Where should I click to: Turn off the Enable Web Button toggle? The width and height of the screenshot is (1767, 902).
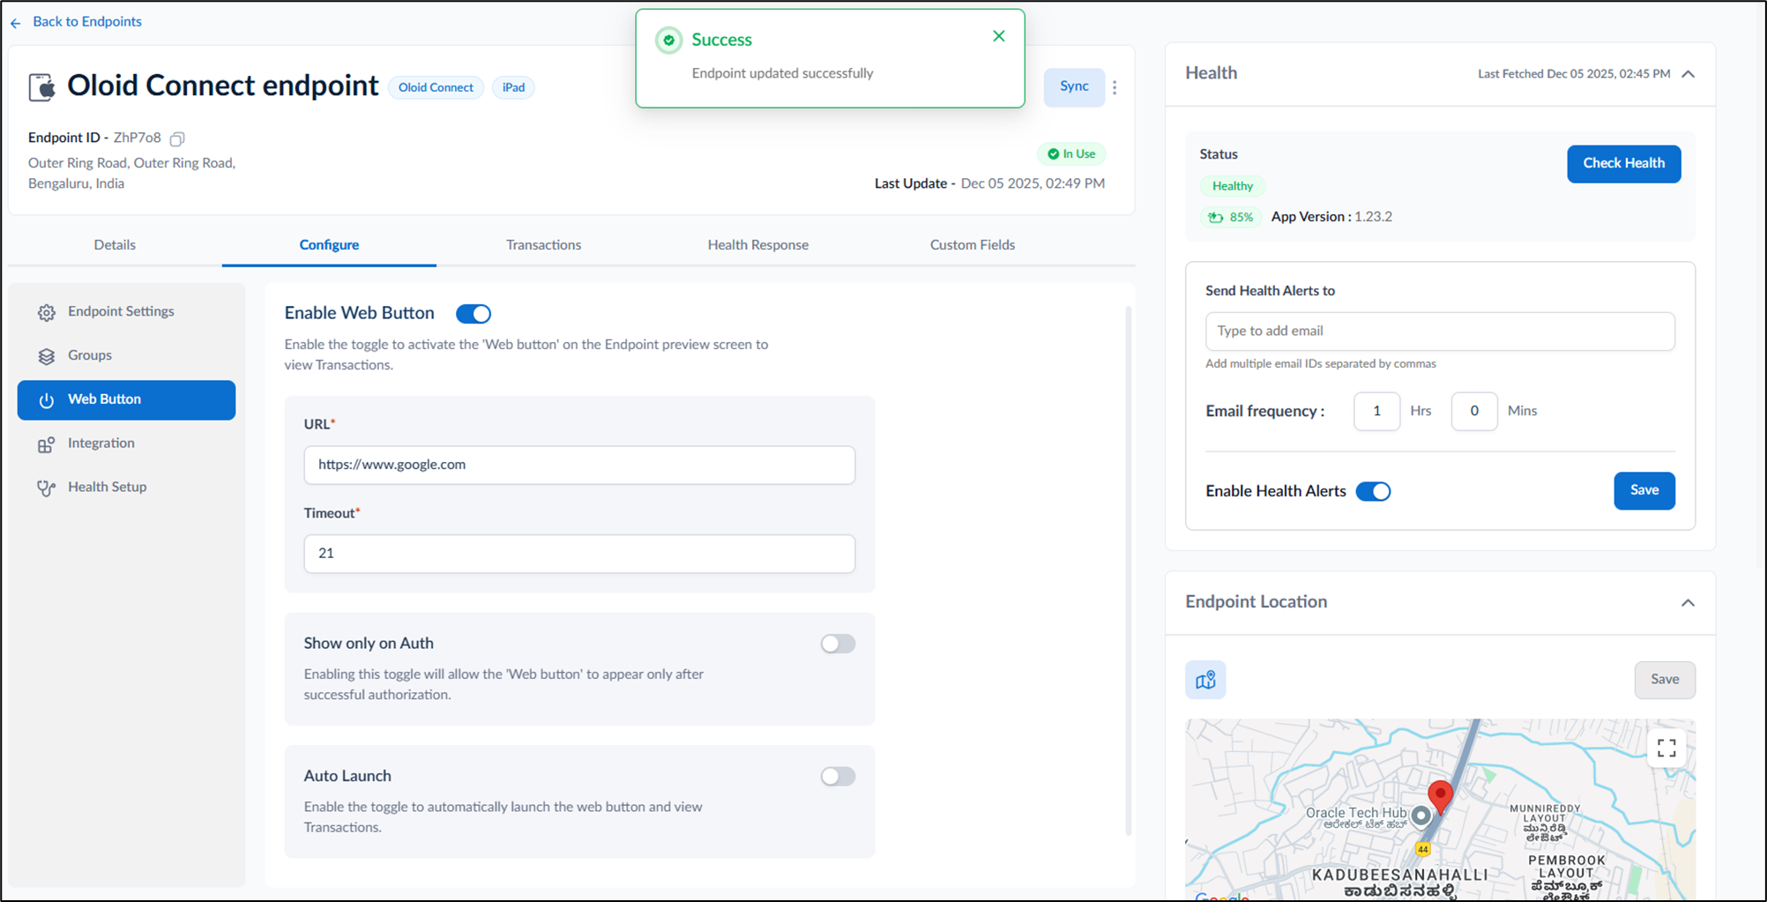[473, 314]
